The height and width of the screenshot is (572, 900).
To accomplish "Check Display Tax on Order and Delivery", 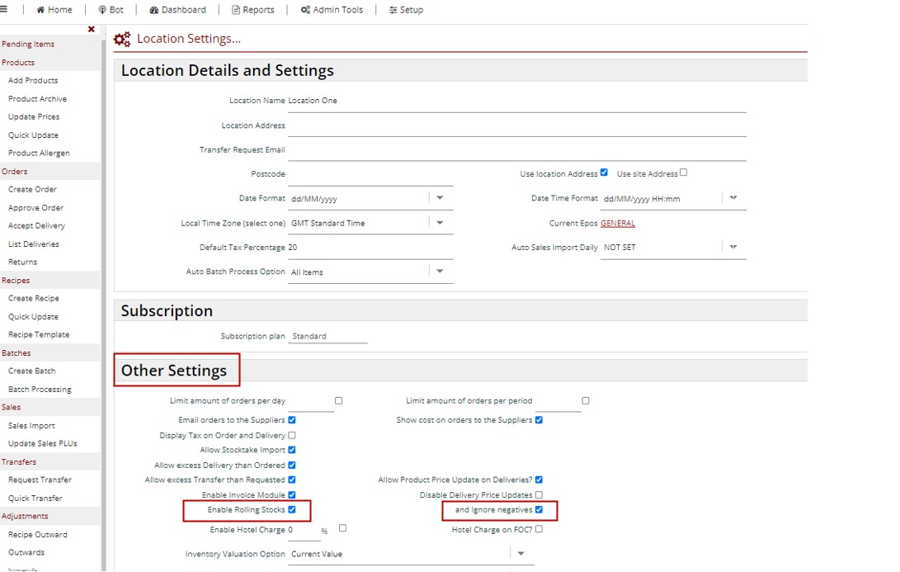I will click(x=292, y=435).
